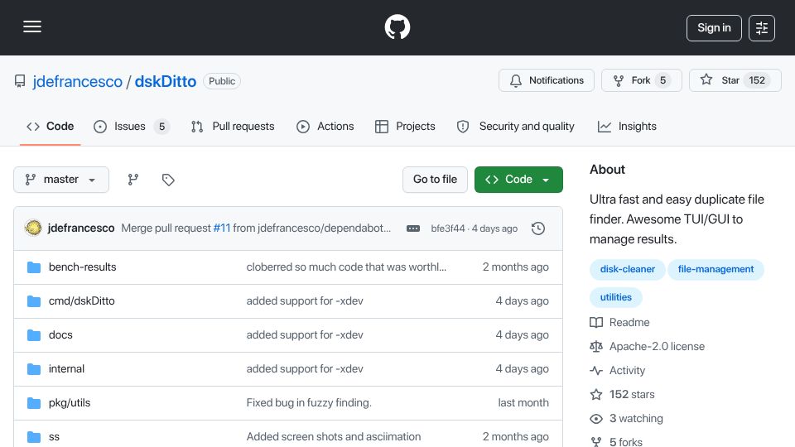Click the Sign in button

(x=714, y=28)
